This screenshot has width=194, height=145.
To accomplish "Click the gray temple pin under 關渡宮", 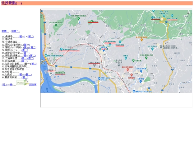I will [51, 73].
